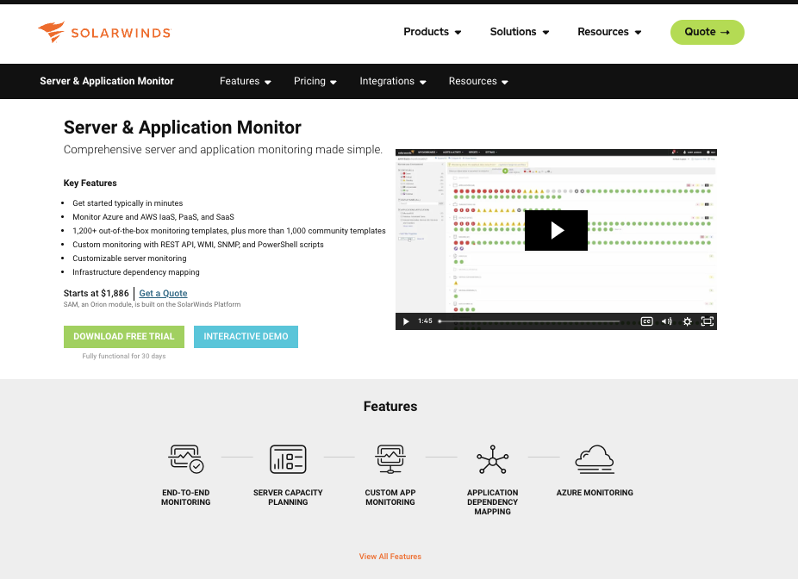Select the Application Dependency Mapping icon

point(492,459)
